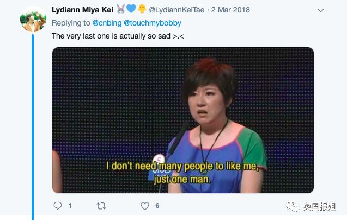
Task: Click the reply speech bubble icon
Action: [x=57, y=206]
